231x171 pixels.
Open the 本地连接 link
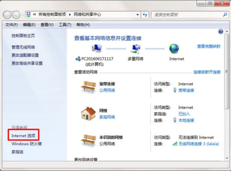click(186, 120)
